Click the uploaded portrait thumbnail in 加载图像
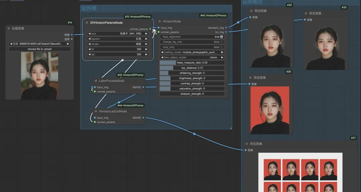Image resolution: width=361 pixels, height=192 pixels. [x=39, y=76]
